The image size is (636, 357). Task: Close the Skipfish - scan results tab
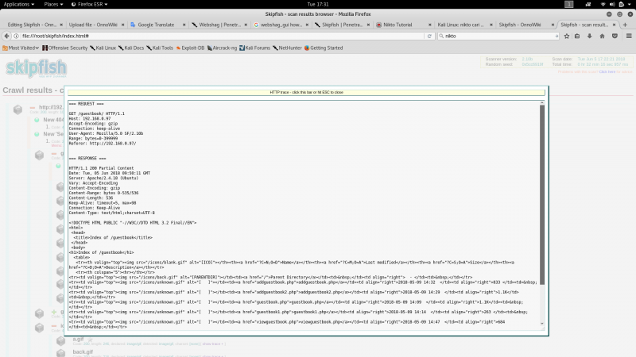coord(614,25)
